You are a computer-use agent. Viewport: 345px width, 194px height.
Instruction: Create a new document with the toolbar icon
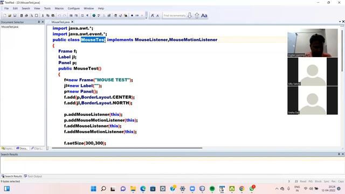click(x=5, y=16)
